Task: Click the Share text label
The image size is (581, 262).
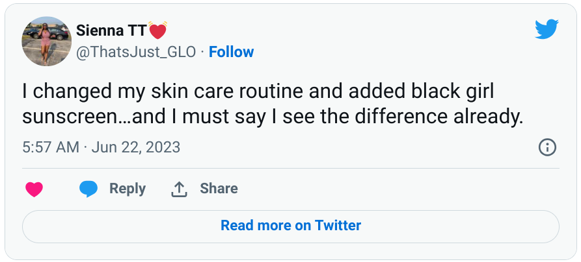Action: point(219,189)
